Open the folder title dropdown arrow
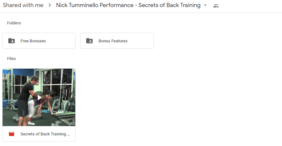The width and height of the screenshot is (282, 146). click(x=205, y=5)
